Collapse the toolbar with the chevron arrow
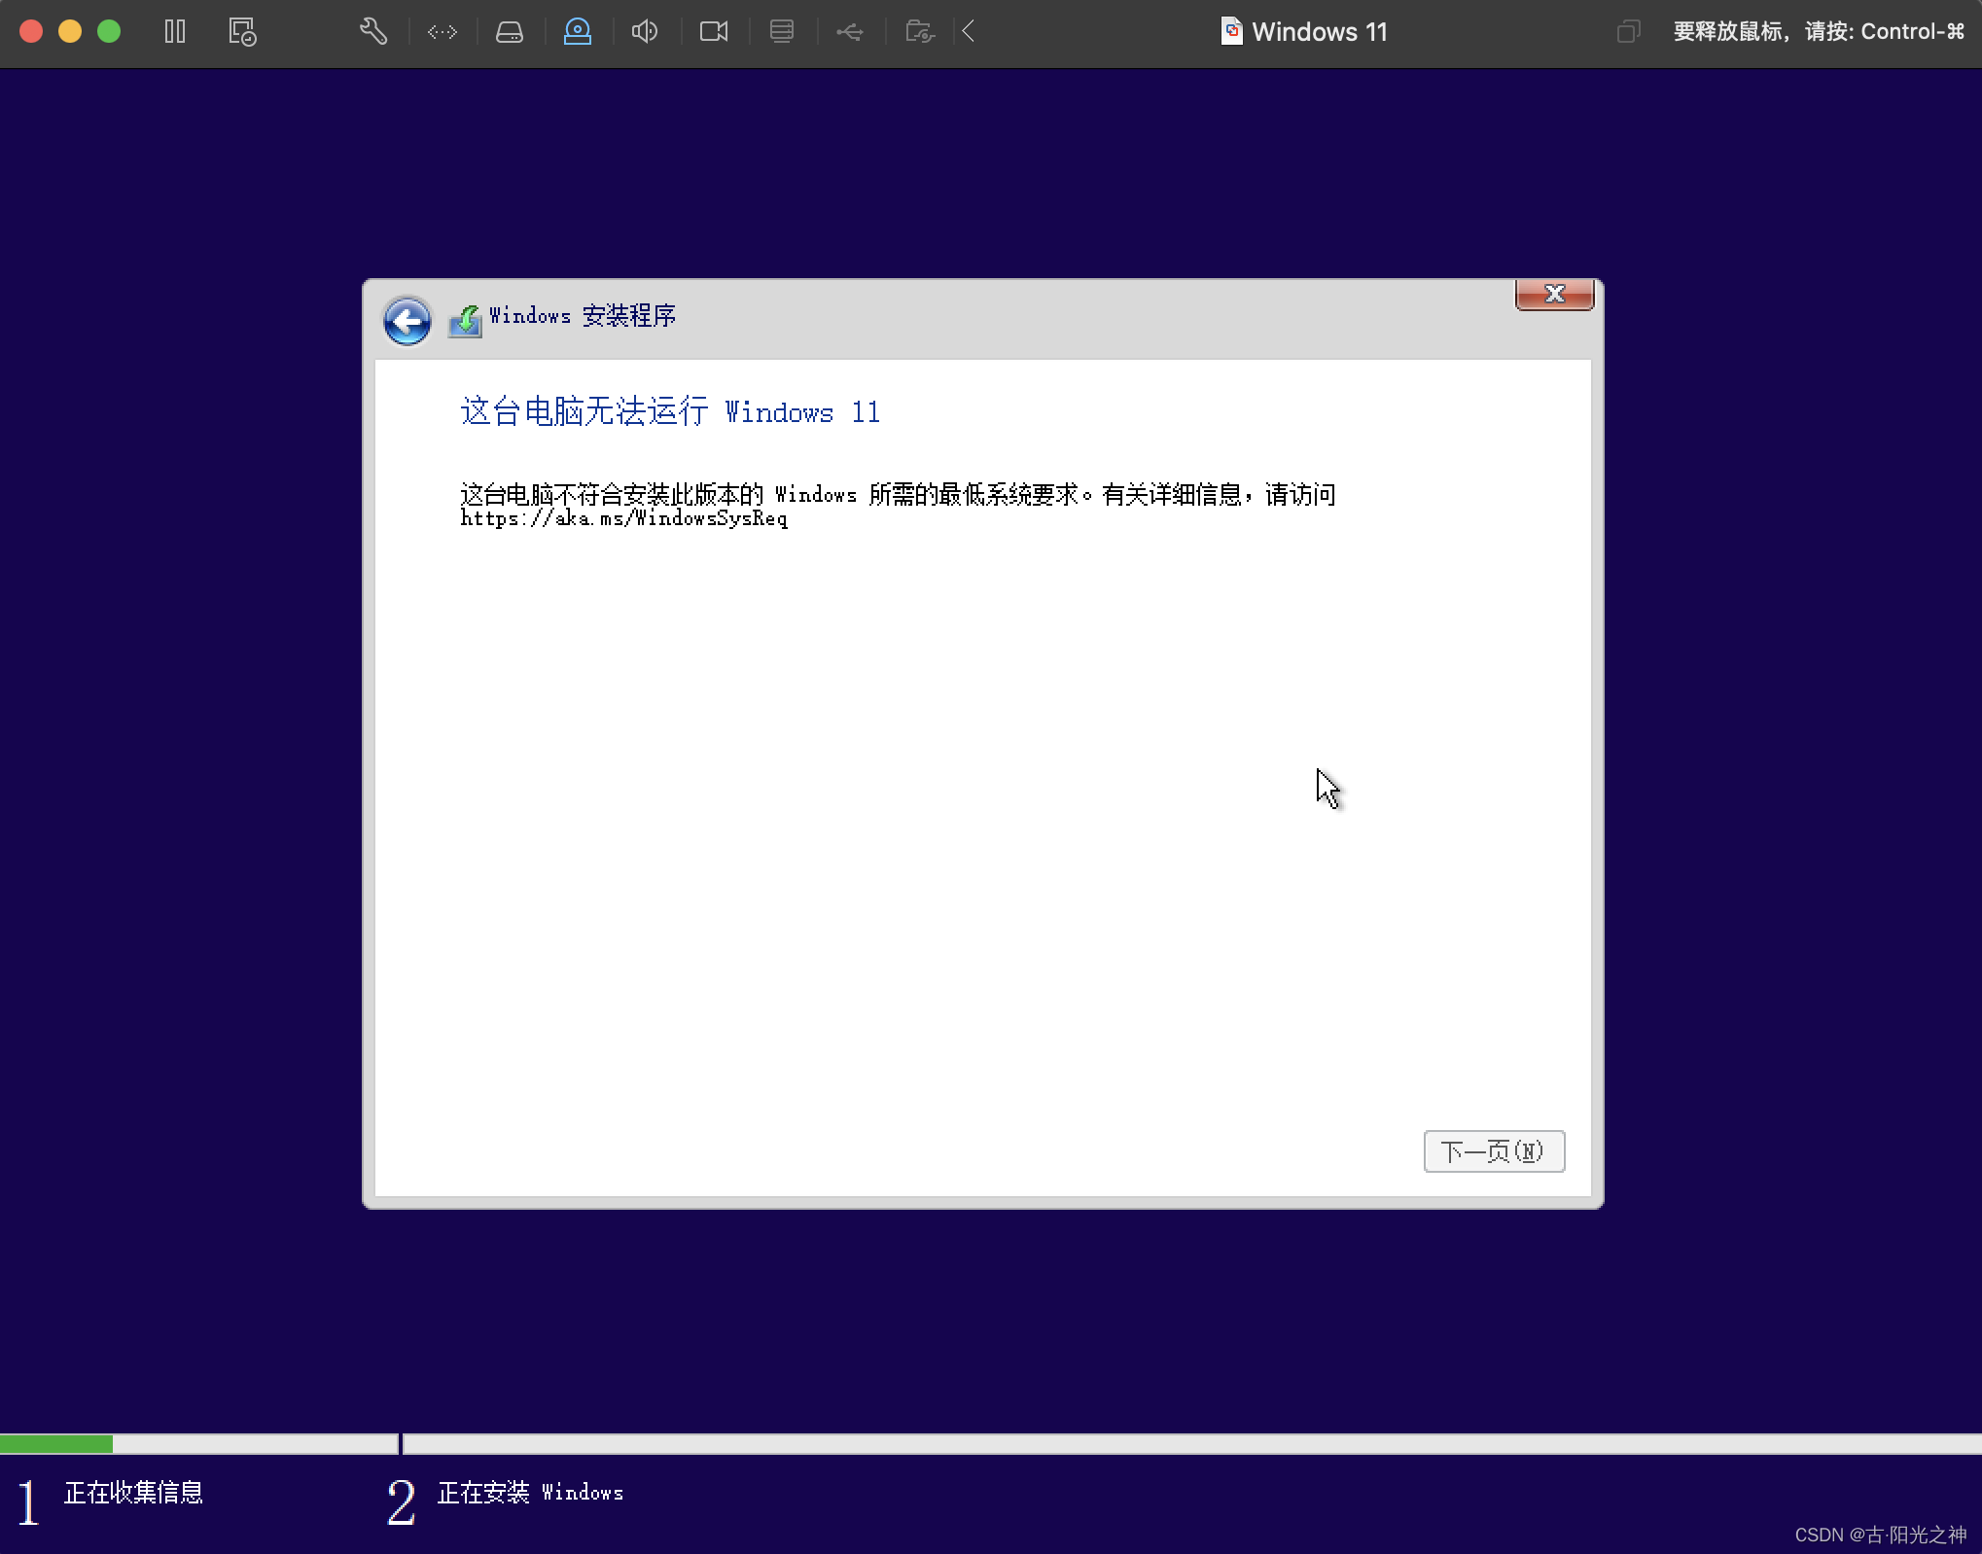Viewport: 1982px width, 1554px height. tap(969, 32)
